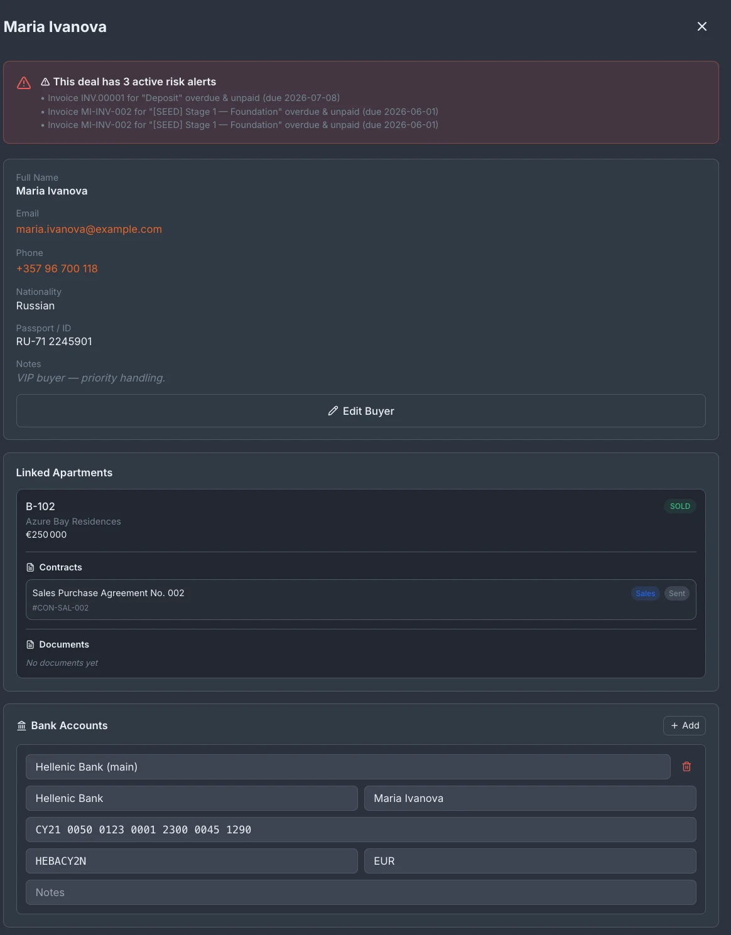Click the bank building icon beside Bank Accounts
Screen dimensions: 731x935
coord(21,726)
